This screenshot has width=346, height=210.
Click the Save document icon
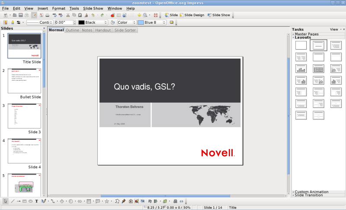tap(20, 15)
